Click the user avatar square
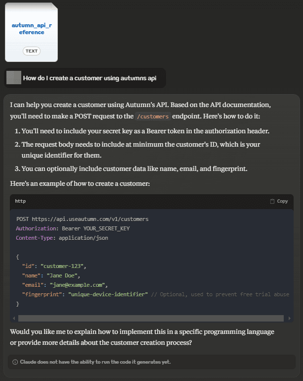This screenshot has height=381, width=303. click(x=14, y=78)
